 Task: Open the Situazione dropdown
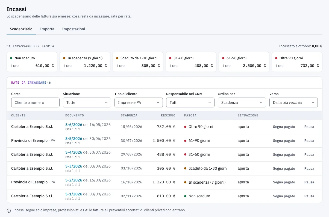[87, 102]
